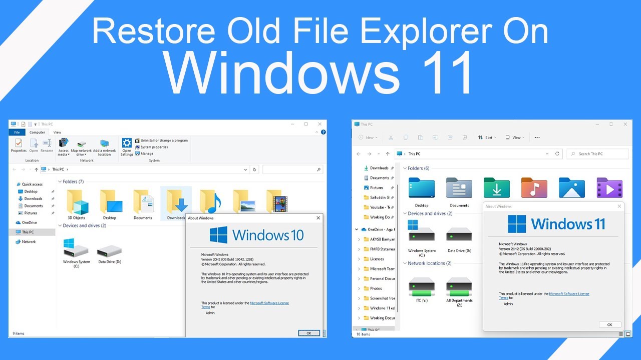This screenshot has width=641, height=360.
Task: Click the Open Settings gear icon
Action: (x=127, y=142)
